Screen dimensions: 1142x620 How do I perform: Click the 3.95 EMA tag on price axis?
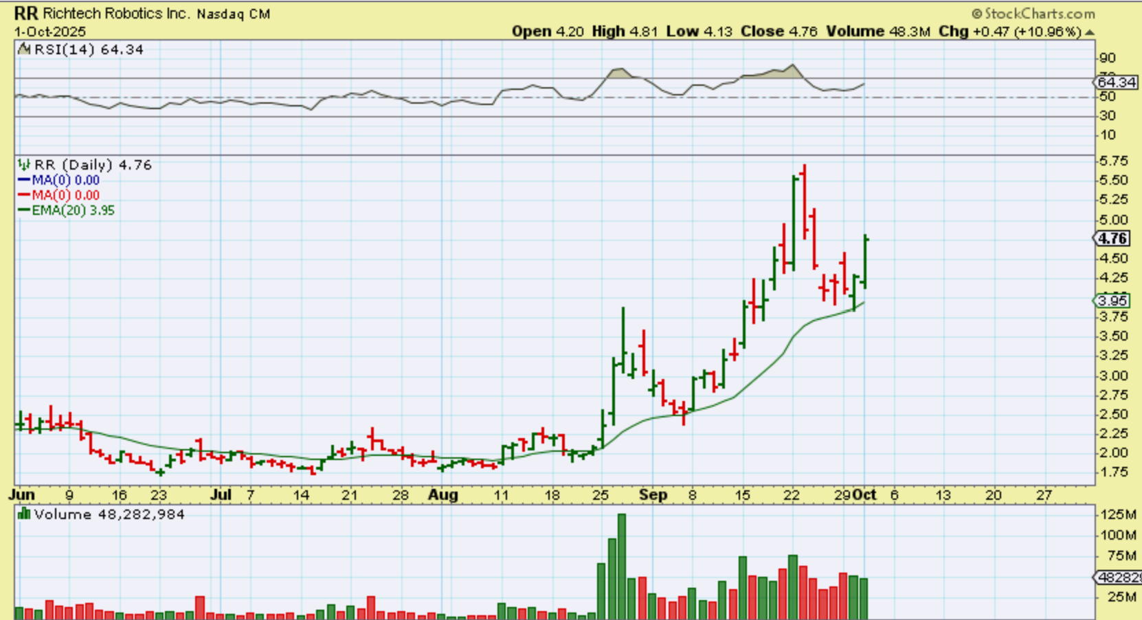[x=1112, y=301]
